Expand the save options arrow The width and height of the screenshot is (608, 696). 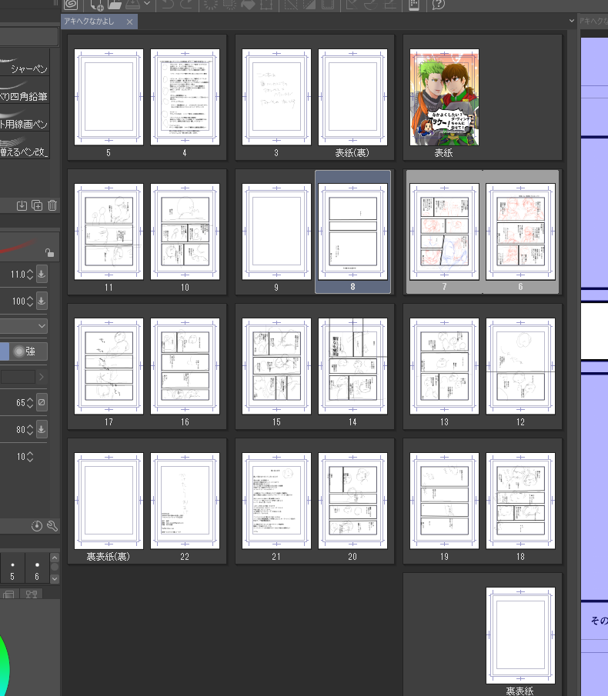(147, 4)
